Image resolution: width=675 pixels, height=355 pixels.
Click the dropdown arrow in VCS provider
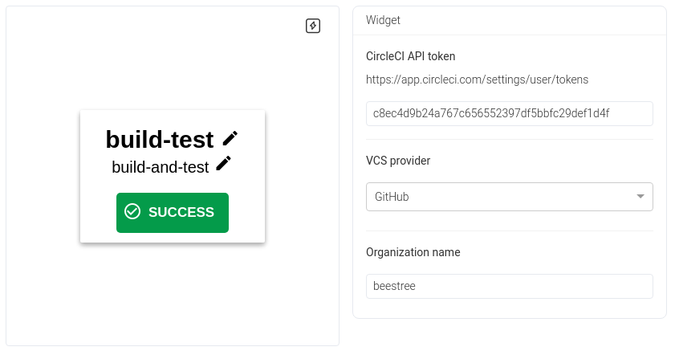[640, 197]
